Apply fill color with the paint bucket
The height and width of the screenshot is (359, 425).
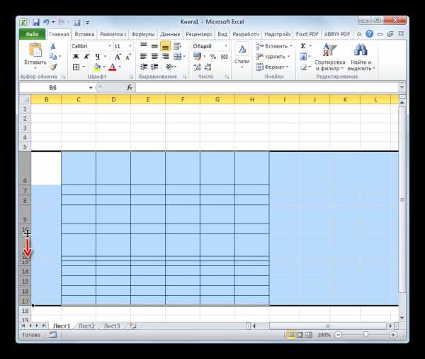tap(97, 67)
